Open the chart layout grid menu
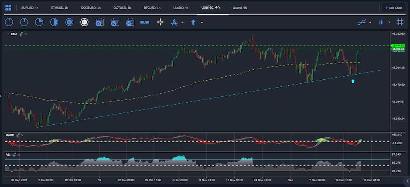 (8, 8)
